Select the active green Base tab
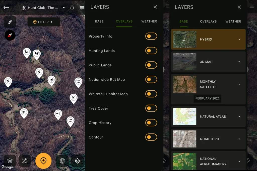 183,22
